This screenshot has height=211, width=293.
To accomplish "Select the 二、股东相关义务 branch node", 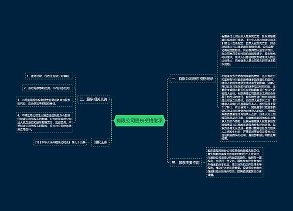I will [94, 99].
